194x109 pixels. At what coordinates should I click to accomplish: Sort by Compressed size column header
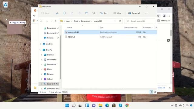tap(131, 28)
